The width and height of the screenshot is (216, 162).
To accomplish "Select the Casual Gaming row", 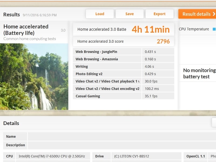I will pyautogui.click(x=123, y=96).
